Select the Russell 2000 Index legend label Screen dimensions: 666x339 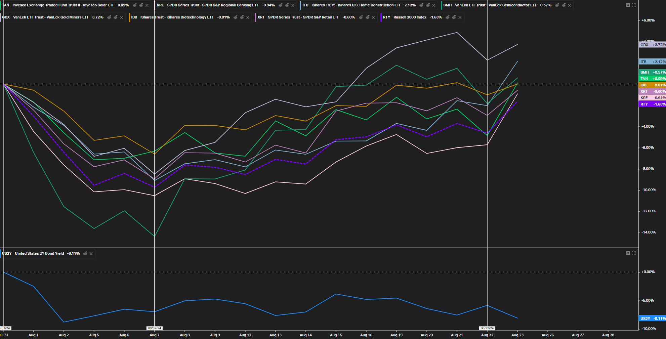[x=410, y=17]
